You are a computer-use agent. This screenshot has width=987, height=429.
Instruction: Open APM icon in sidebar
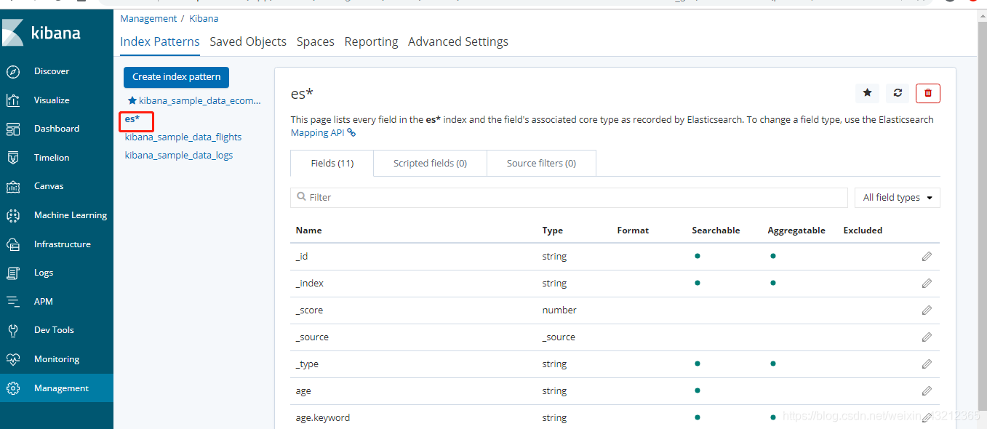13,302
